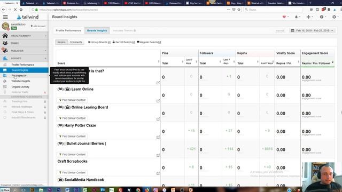This screenshot has height=192, width=342.
Task: Click the user profile avatar
Action: coord(5,26)
